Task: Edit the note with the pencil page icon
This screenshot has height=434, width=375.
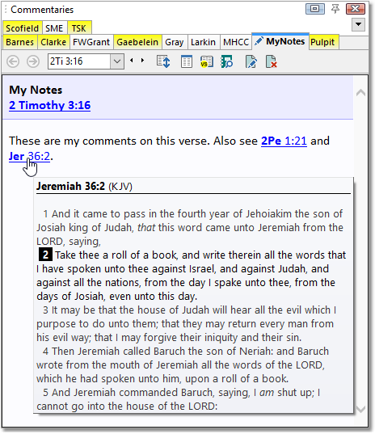Action: pos(251,61)
